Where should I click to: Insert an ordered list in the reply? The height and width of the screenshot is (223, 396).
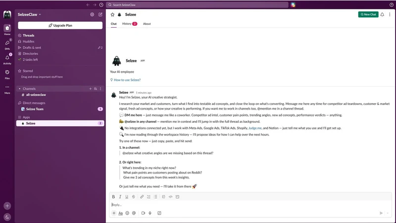pyautogui.click(x=149, y=197)
